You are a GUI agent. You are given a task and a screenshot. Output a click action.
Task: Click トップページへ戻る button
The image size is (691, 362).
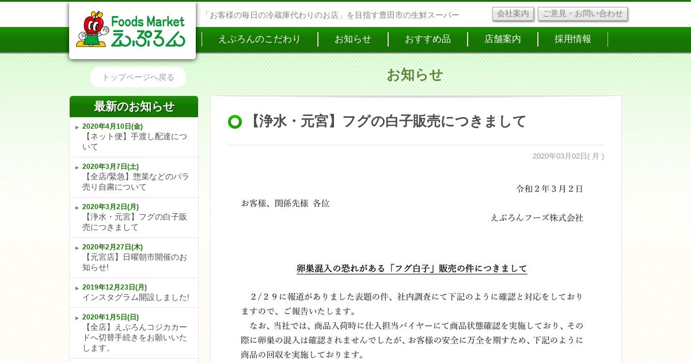138,77
